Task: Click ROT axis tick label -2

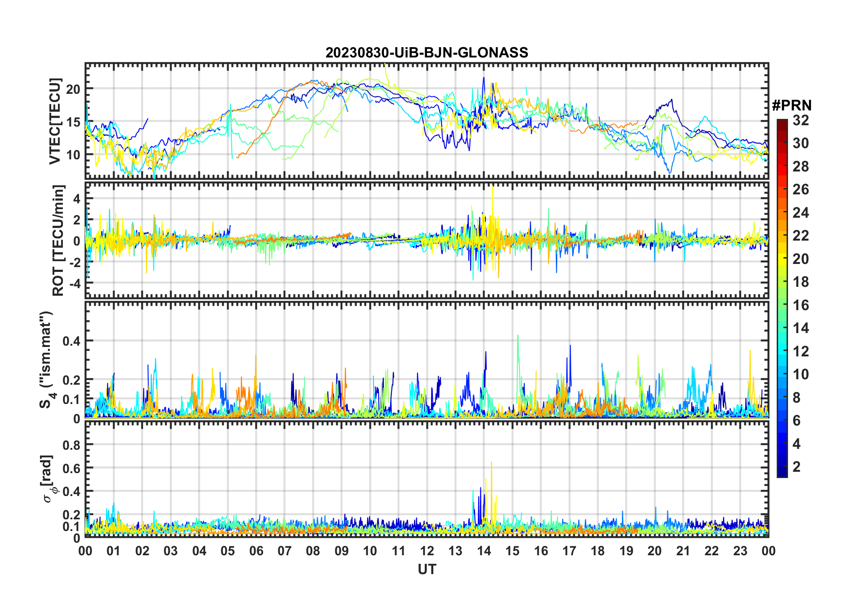Action: (x=75, y=262)
